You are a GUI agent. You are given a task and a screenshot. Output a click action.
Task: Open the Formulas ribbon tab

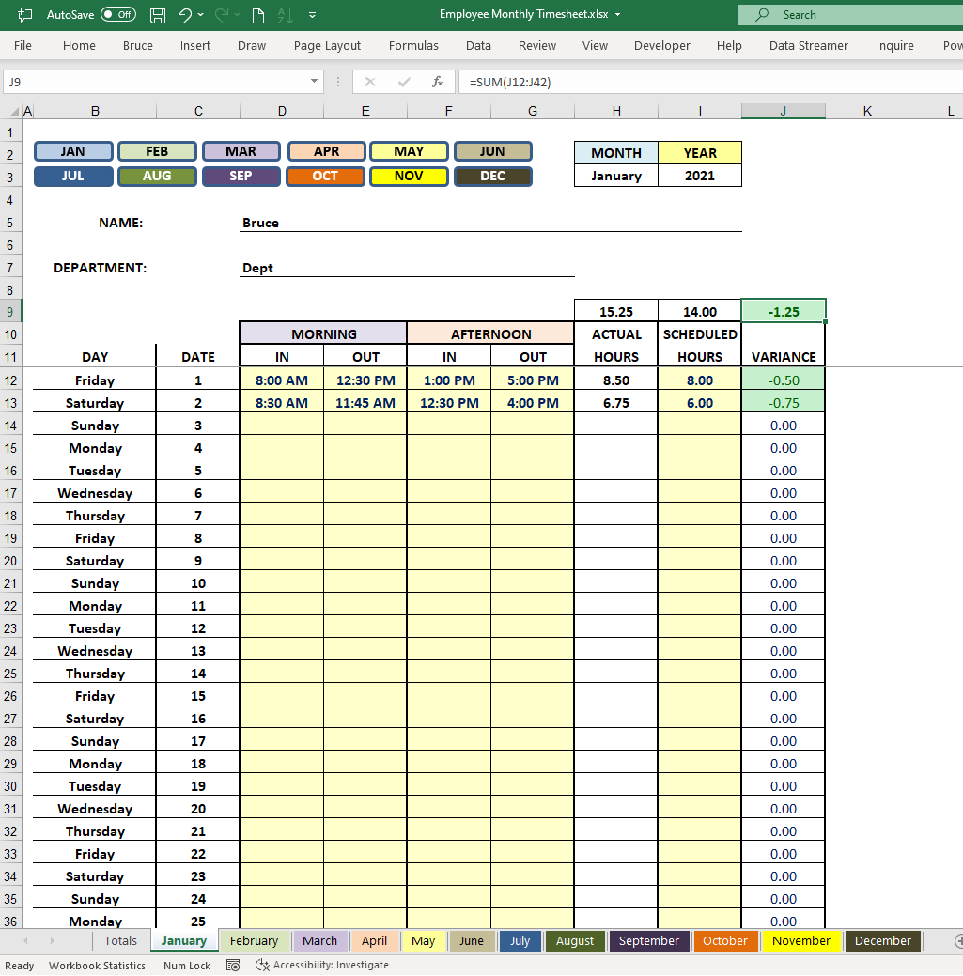click(413, 45)
